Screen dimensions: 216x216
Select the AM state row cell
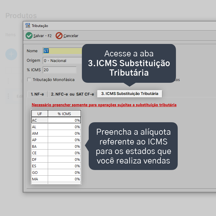(x=40, y=133)
